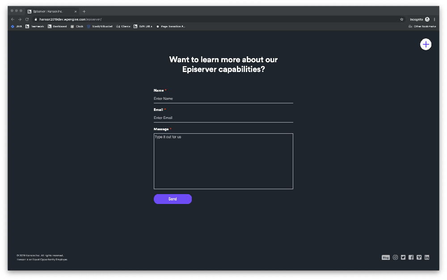
Task: Expand the Other Bookmarks folder
Action: pos(422,26)
